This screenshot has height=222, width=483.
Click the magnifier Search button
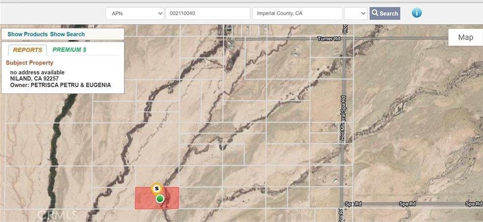point(385,14)
